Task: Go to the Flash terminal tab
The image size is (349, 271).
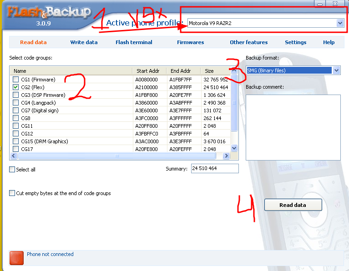Action: (x=134, y=42)
